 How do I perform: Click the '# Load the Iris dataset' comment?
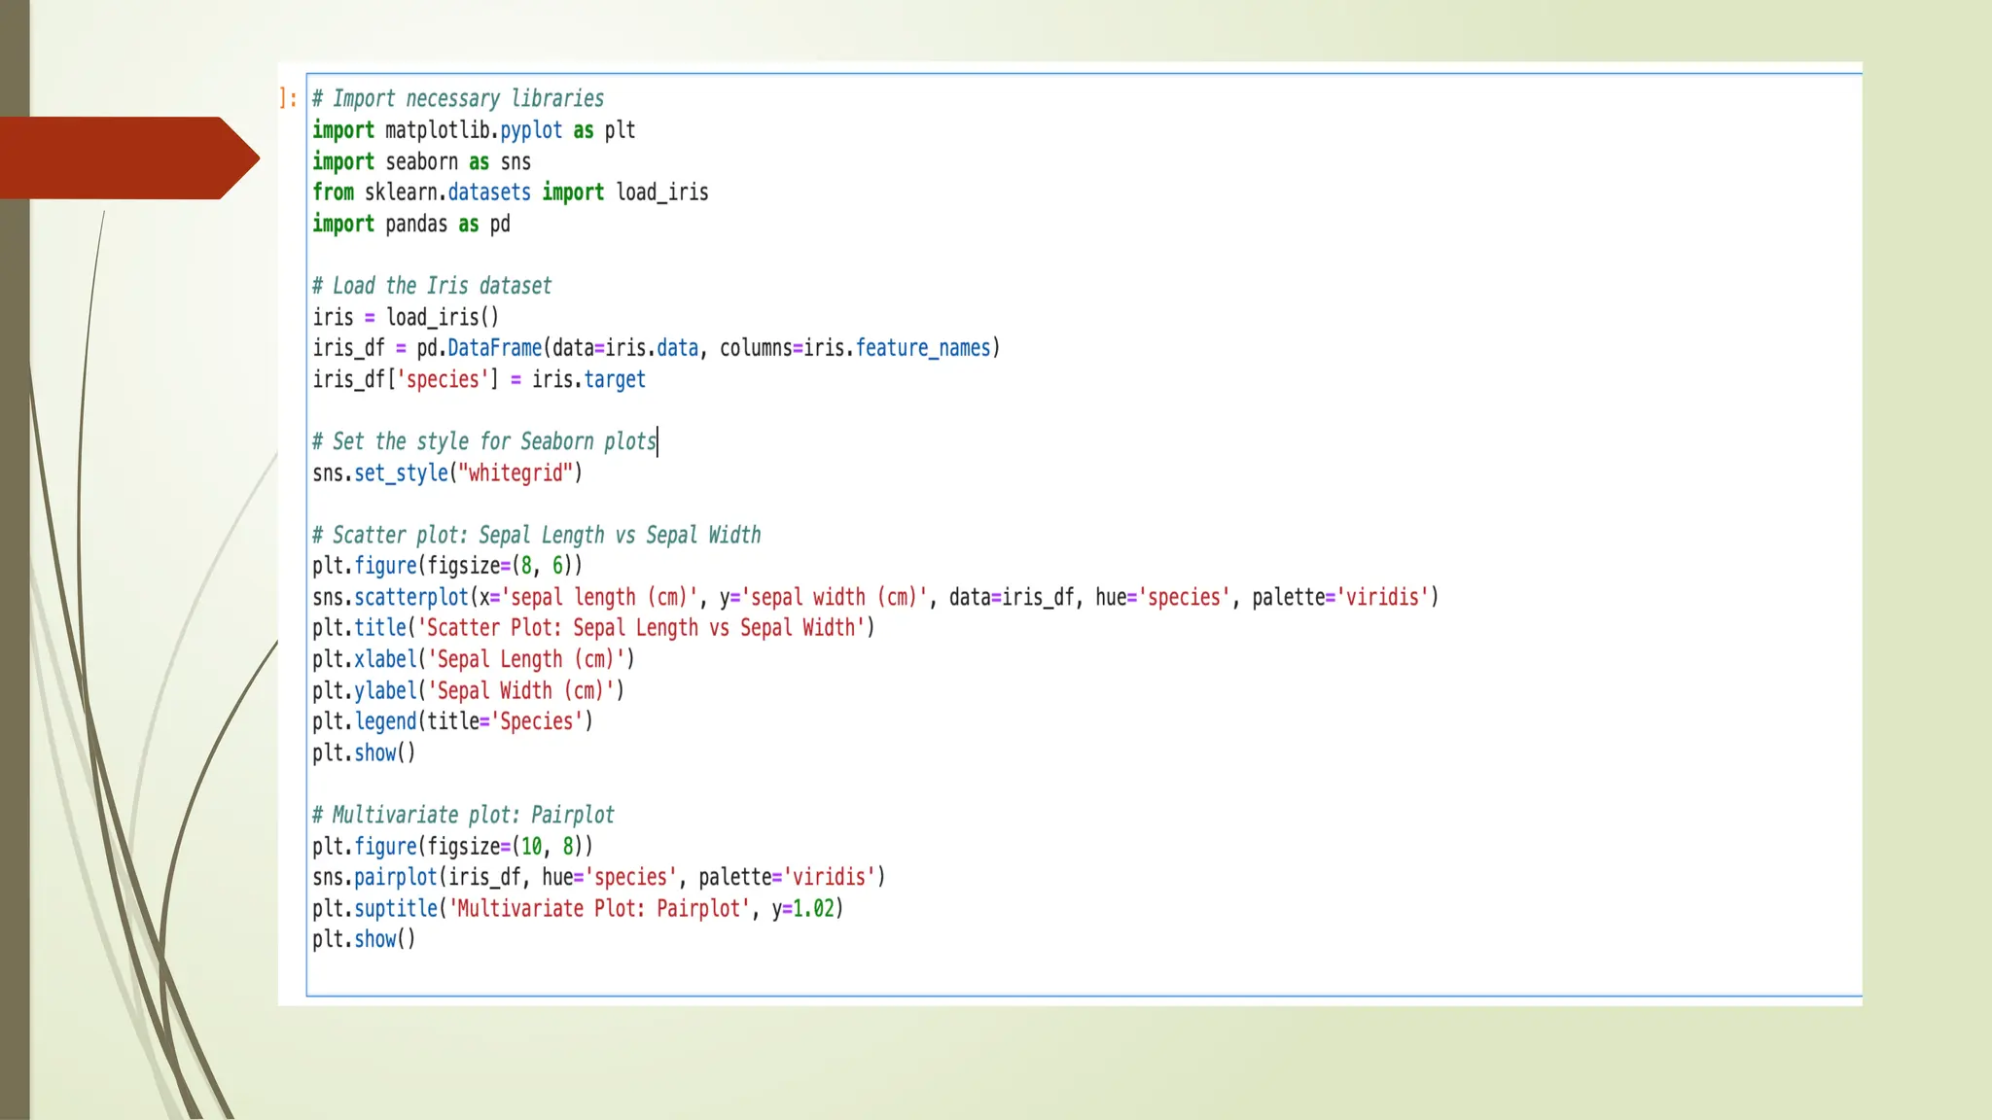click(432, 286)
